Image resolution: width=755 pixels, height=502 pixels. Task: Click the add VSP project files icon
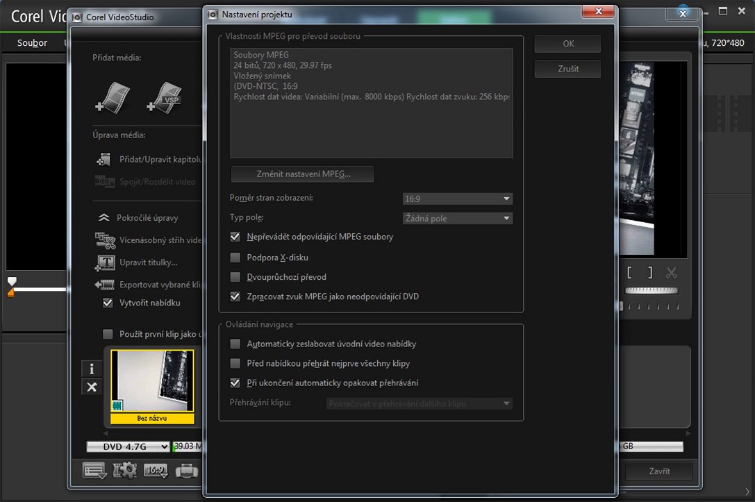(164, 98)
